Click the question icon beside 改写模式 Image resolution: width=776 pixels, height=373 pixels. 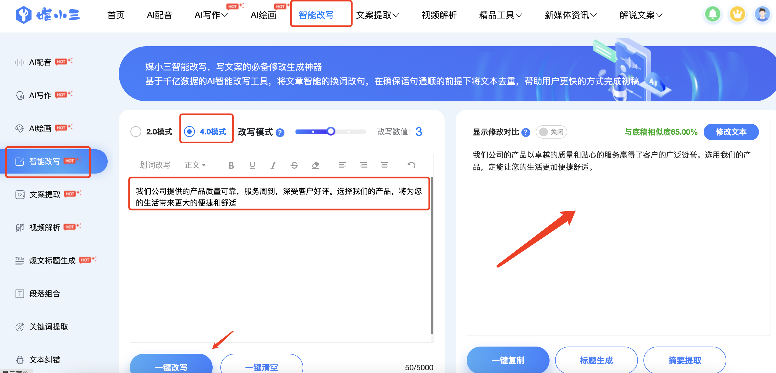pyautogui.click(x=280, y=133)
